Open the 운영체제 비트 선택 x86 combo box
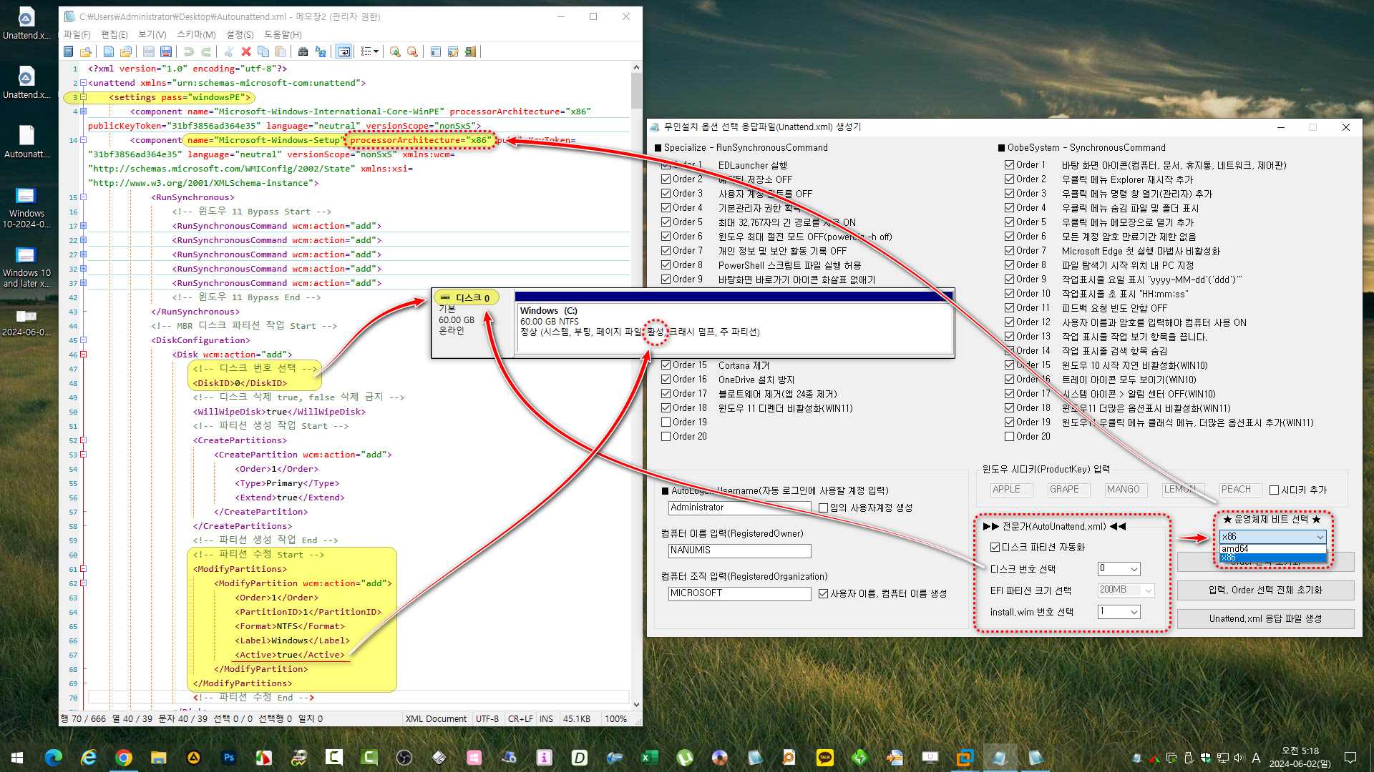 coord(1273,537)
